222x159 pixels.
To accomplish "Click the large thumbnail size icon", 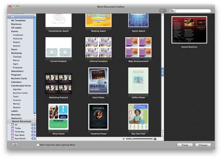I will pos(155,139).
